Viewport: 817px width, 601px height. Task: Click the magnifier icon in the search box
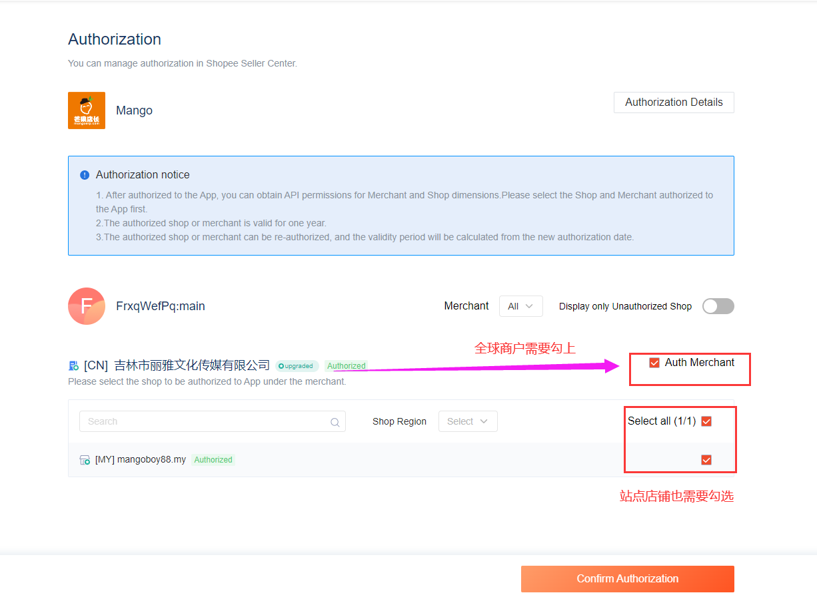[335, 422]
